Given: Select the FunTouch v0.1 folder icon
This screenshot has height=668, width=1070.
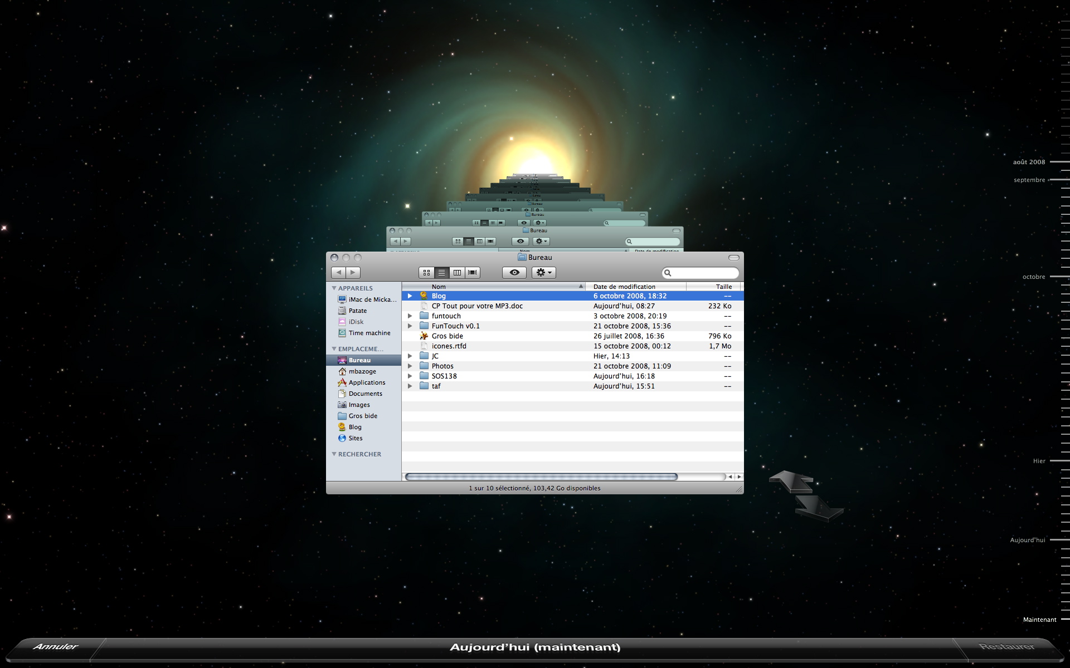Looking at the screenshot, I should [x=424, y=326].
